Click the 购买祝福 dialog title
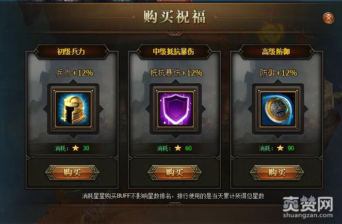The width and height of the screenshot is (342, 224). pos(174,17)
